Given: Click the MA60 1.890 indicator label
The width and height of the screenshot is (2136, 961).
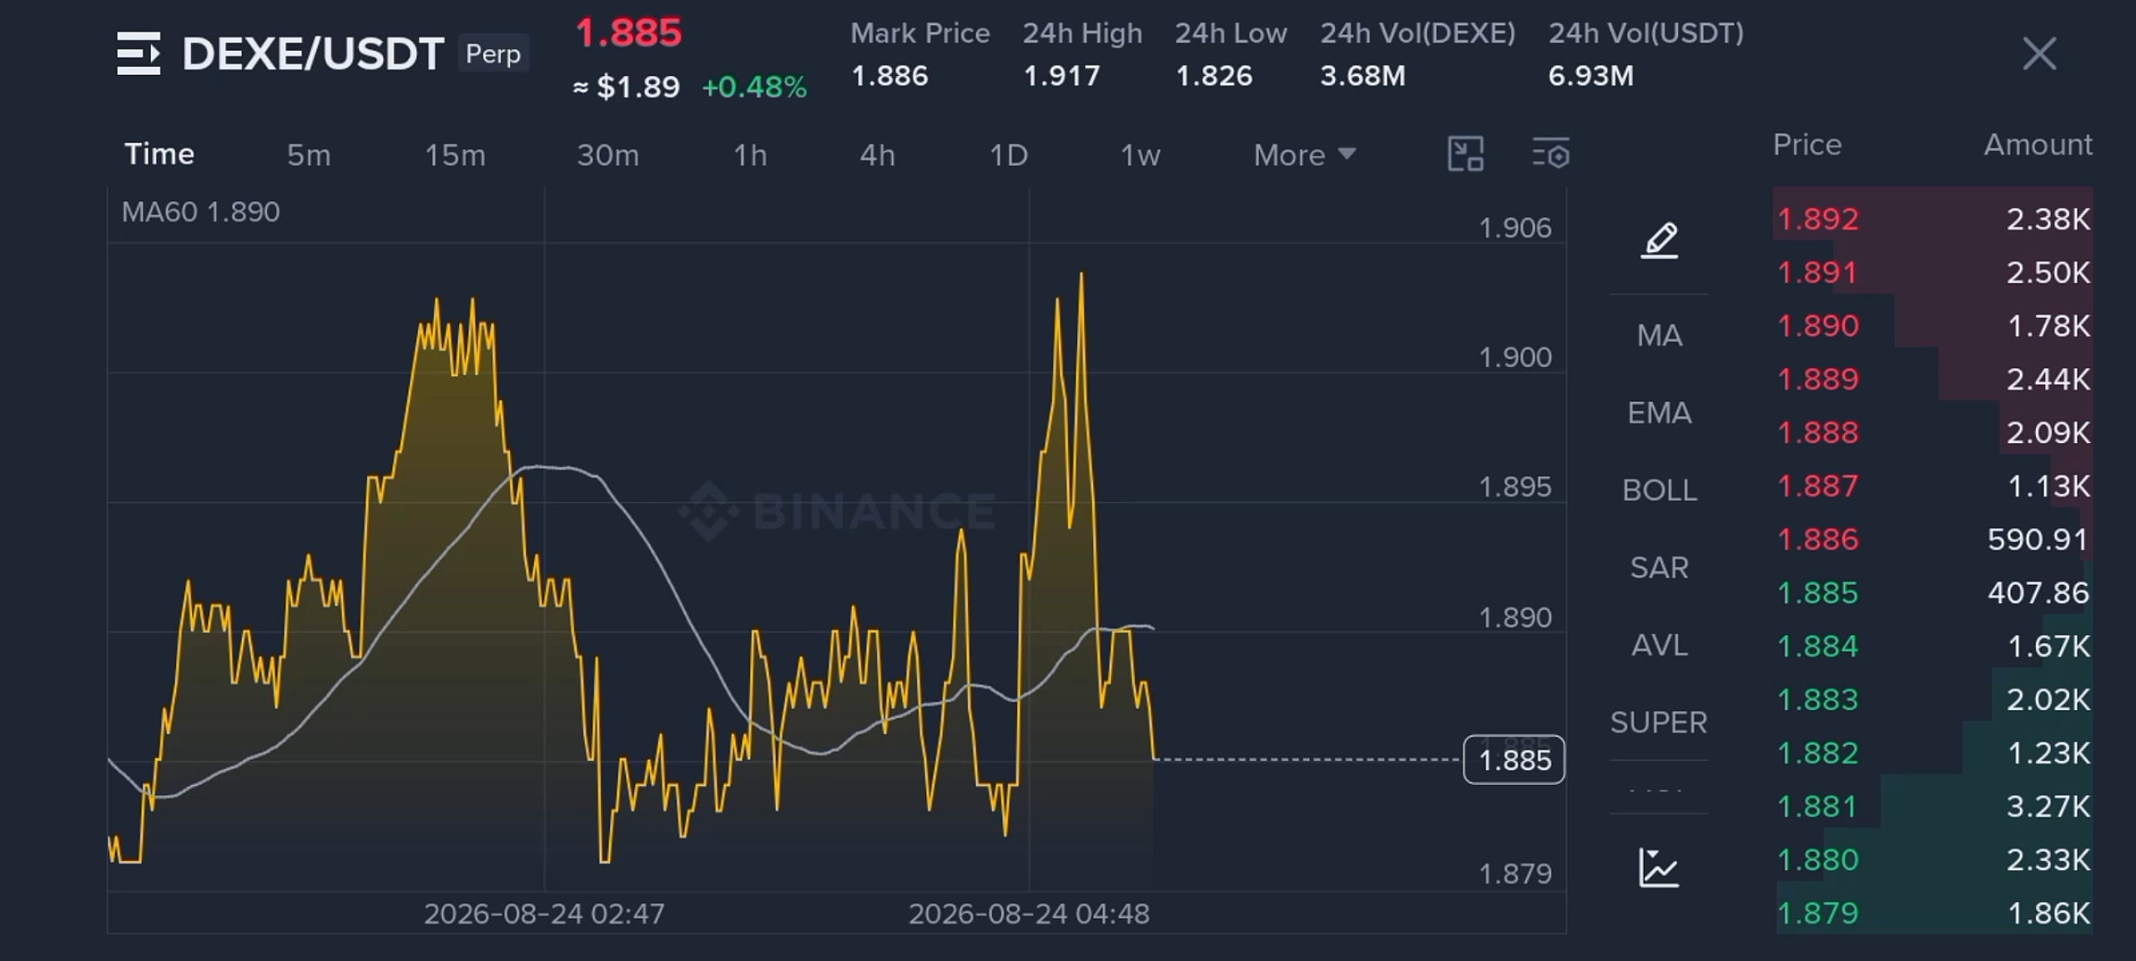Looking at the screenshot, I should click(x=201, y=212).
